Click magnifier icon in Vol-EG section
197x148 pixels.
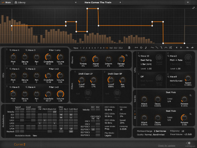(x=191, y=95)
